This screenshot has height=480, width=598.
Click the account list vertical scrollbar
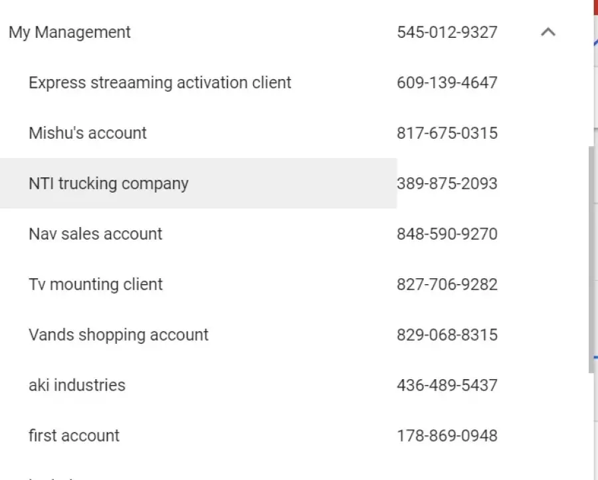(591, 259)
